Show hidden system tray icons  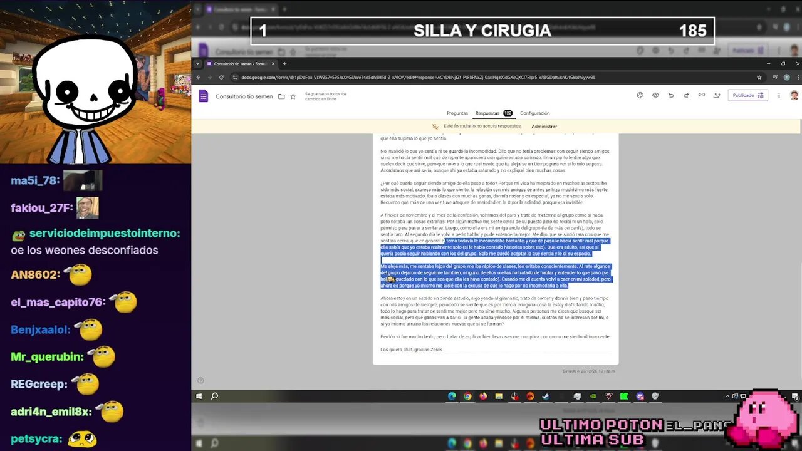(727, 396)
